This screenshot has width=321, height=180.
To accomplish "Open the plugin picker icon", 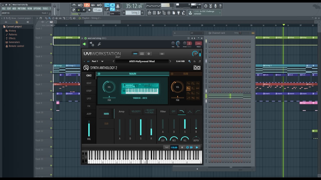I will click(179, 13).
